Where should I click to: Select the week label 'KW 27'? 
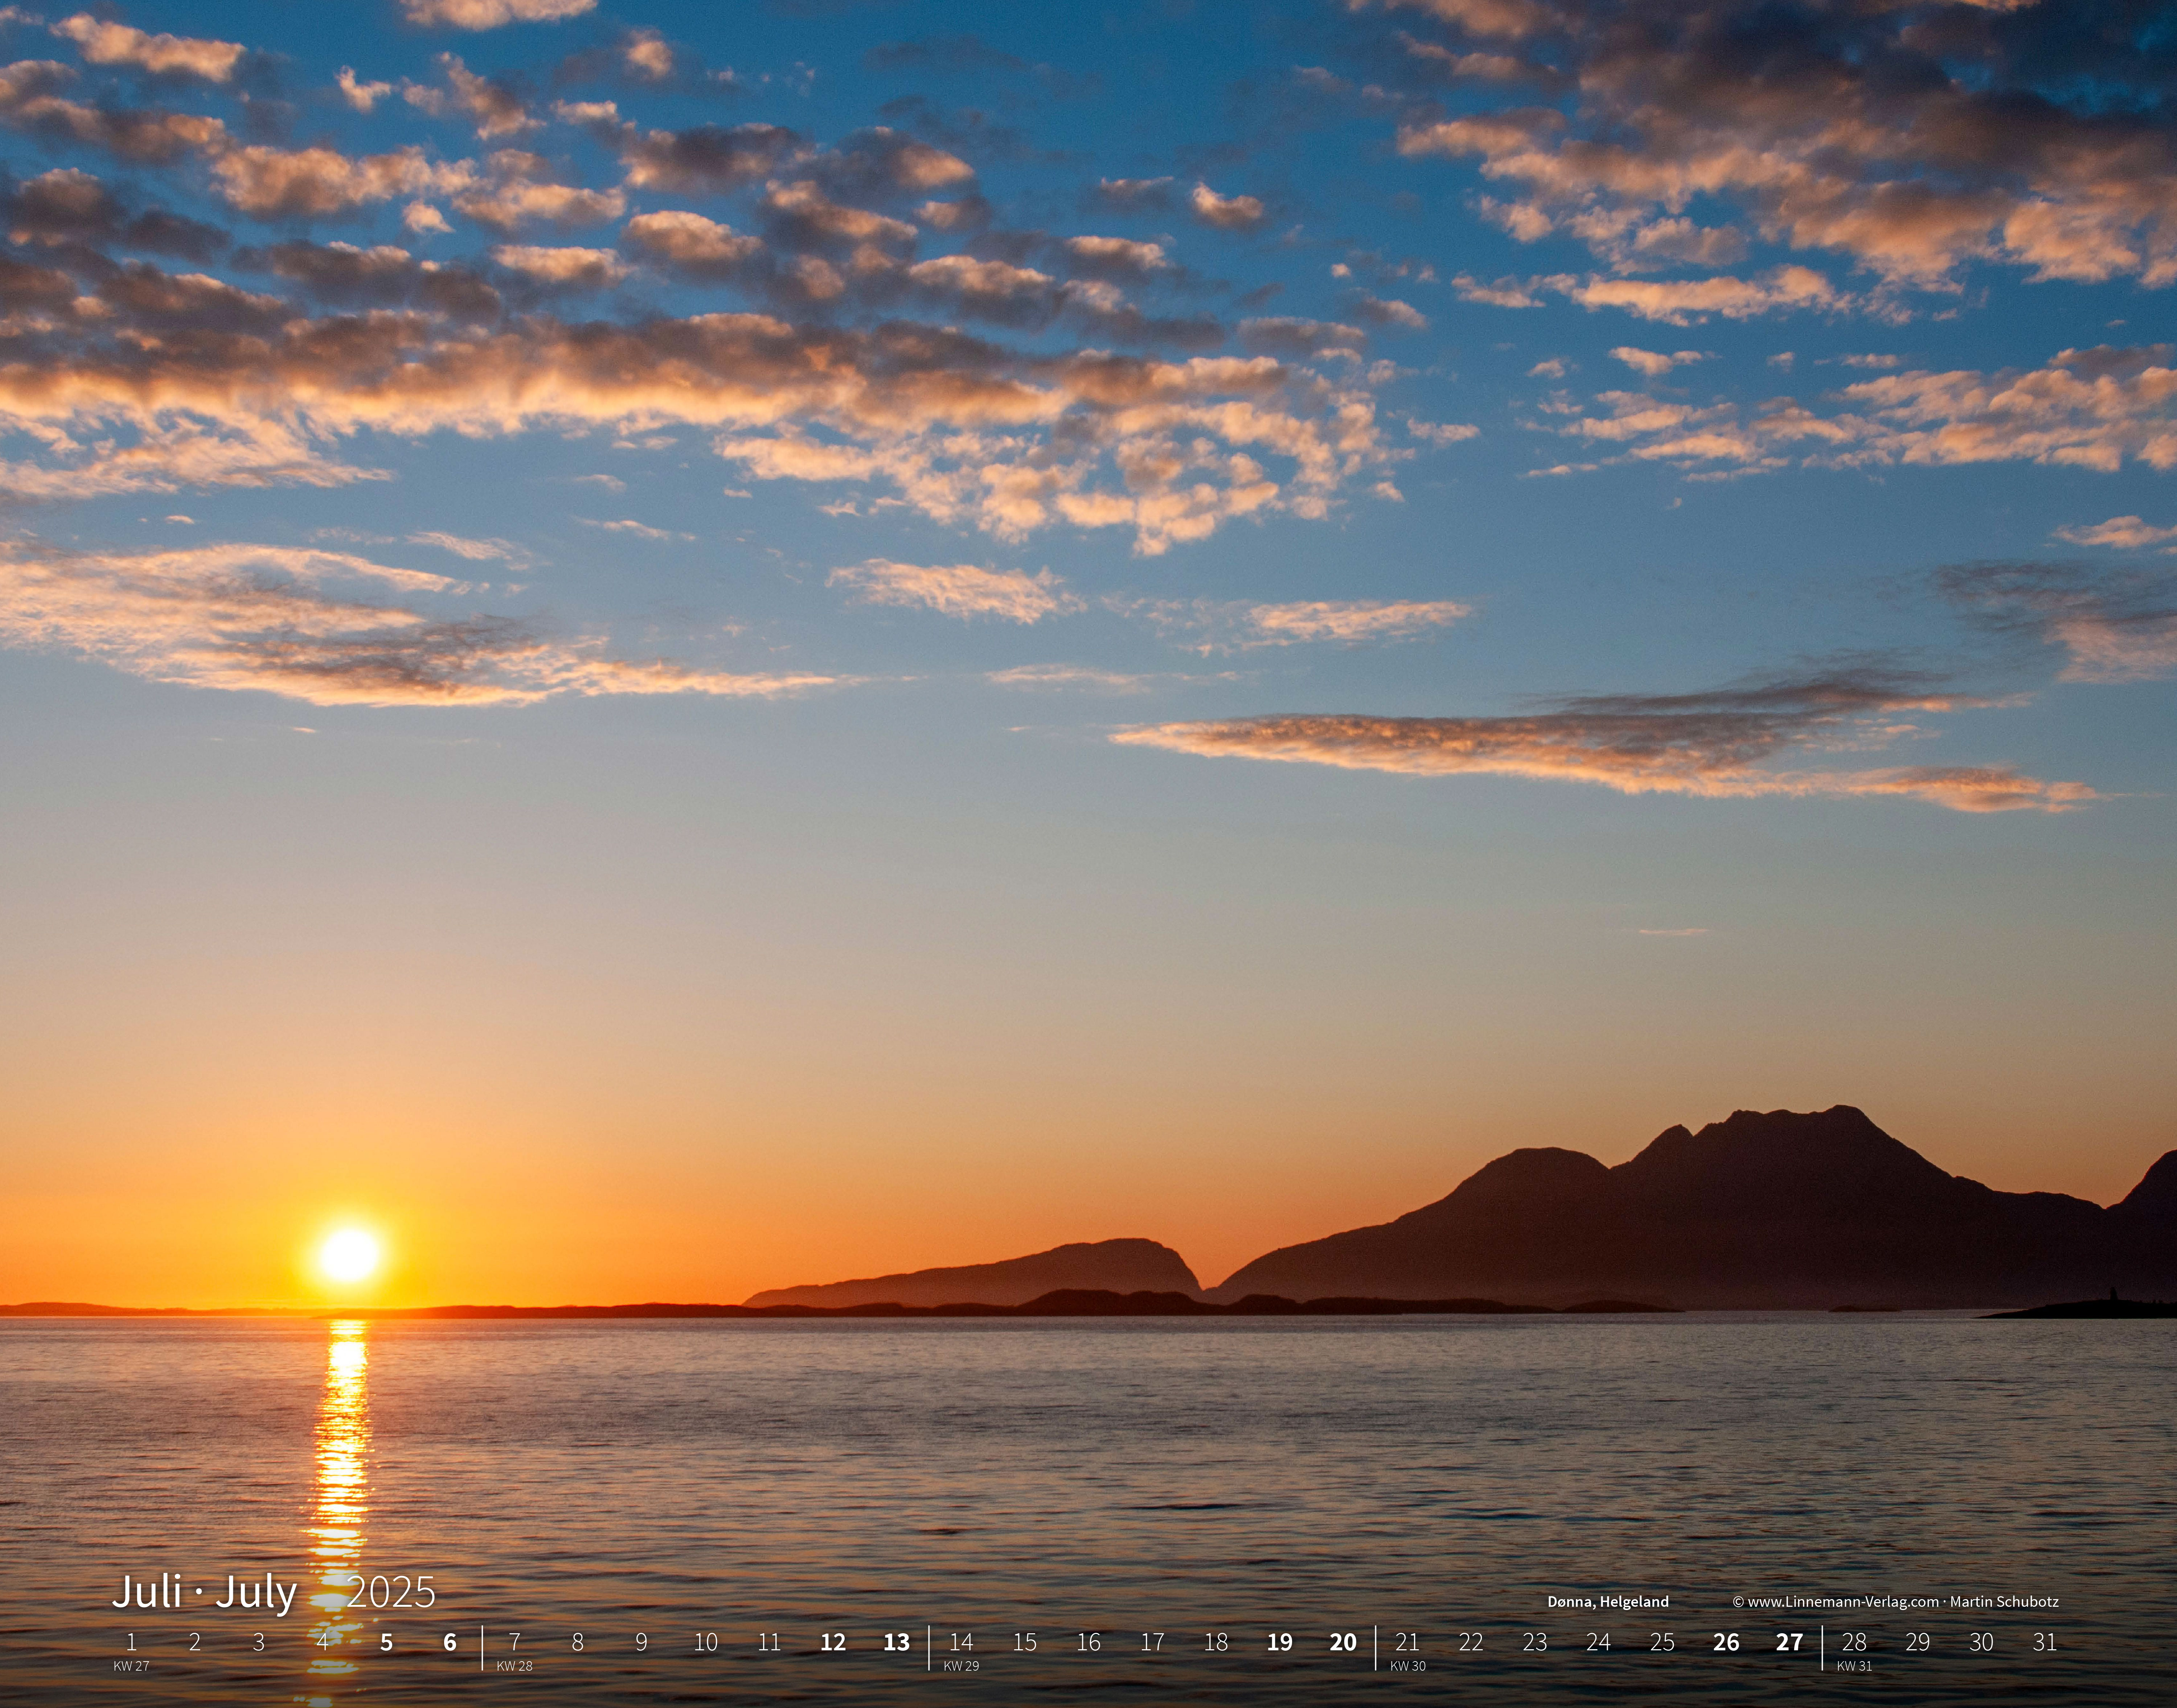click(131, 1666)
